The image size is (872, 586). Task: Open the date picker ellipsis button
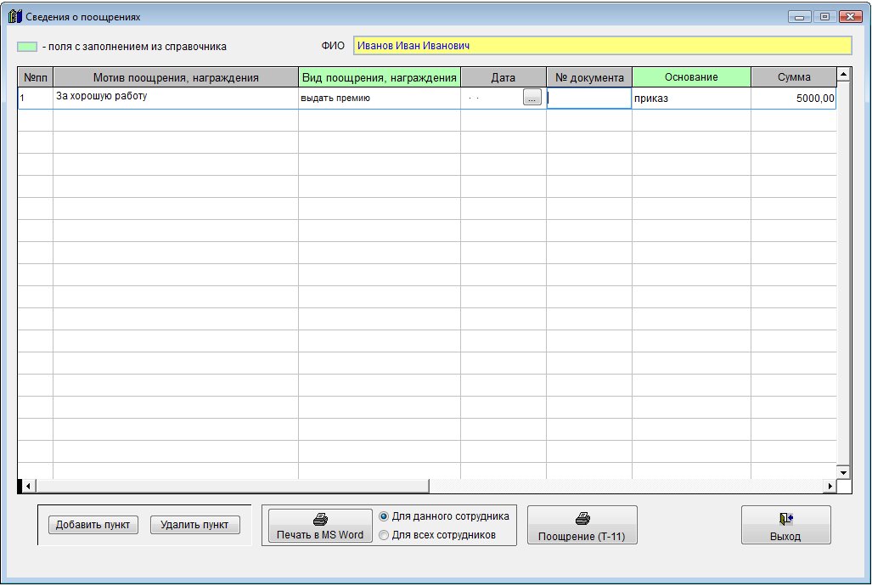[532, 98]
